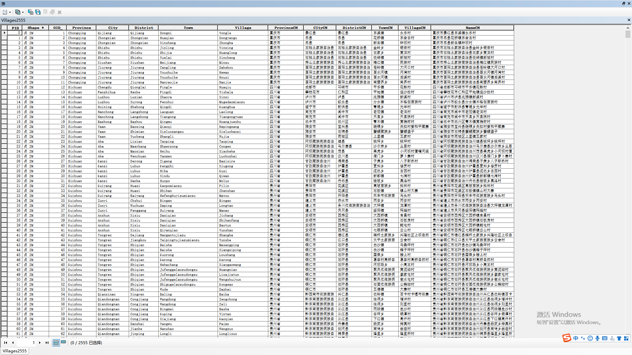Switch to the Villages2555 bottom tab
This screenshot has height=355, width=632.
click(x=14, y=351)
